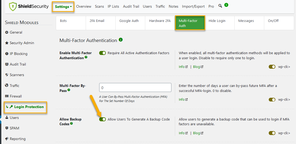Switch to the Messages tab
296x144 pixels.
click(x=249, y=23)
